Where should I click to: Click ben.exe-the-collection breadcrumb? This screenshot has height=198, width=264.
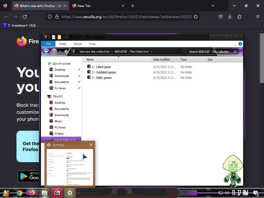(94, 52)
